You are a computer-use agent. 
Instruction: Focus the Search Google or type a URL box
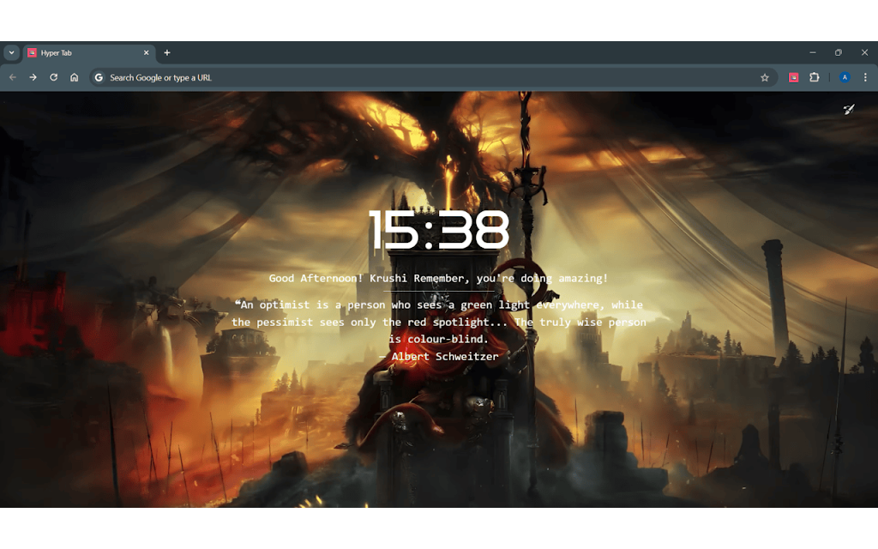(433, 78)
